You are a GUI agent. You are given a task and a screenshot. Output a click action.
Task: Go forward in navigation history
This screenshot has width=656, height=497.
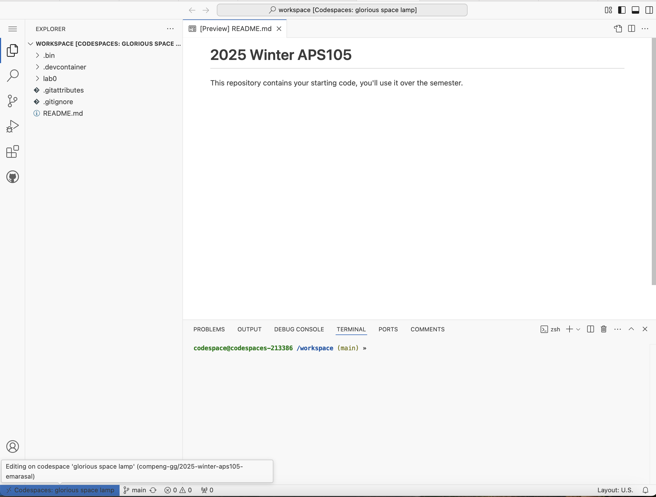pyautogui.click(x=206, y=10)
